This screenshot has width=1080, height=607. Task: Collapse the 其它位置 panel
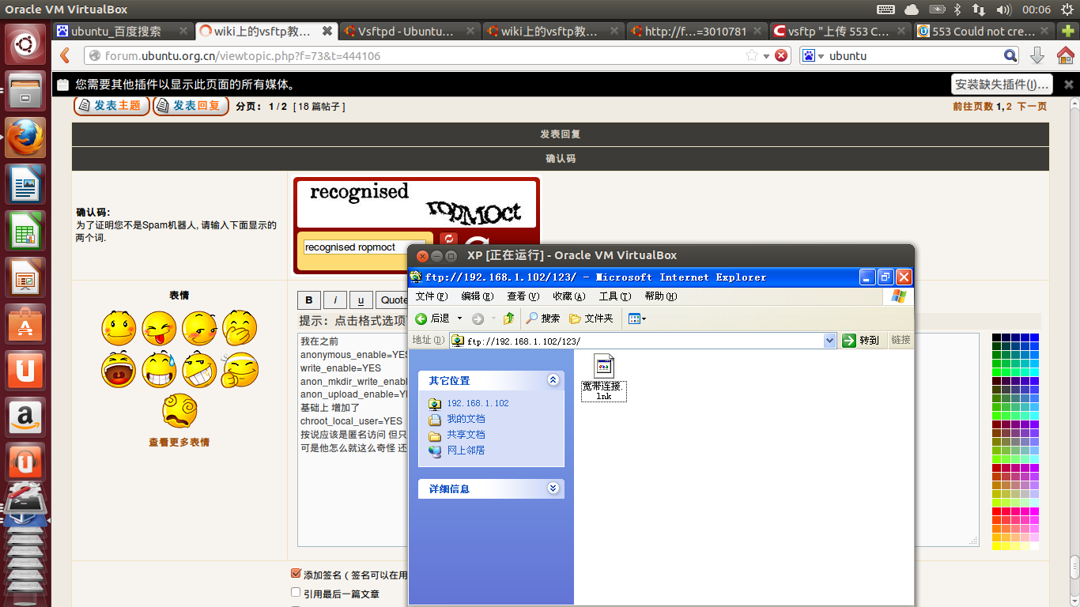[553, 380]
